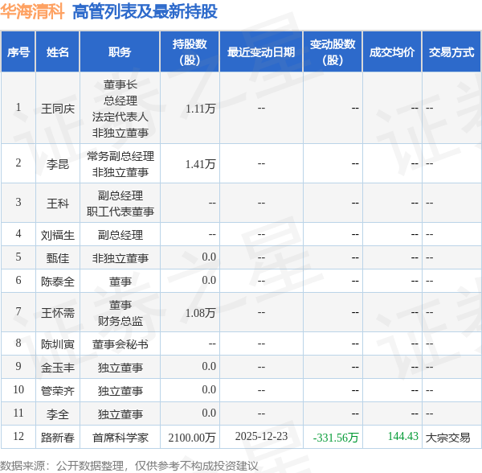Click the 交易方式 column header
Viewport: 482px width, 473px height.
click(451, 52)
